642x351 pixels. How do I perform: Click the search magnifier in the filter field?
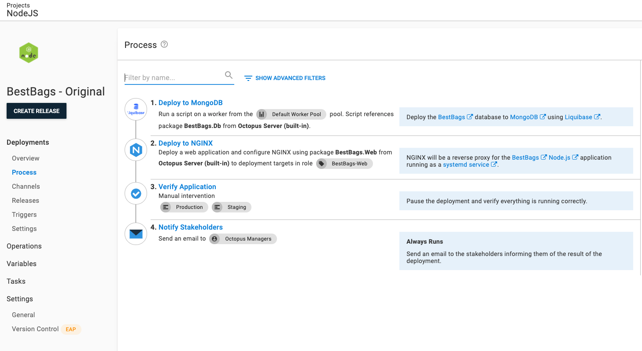coord(229,75)
